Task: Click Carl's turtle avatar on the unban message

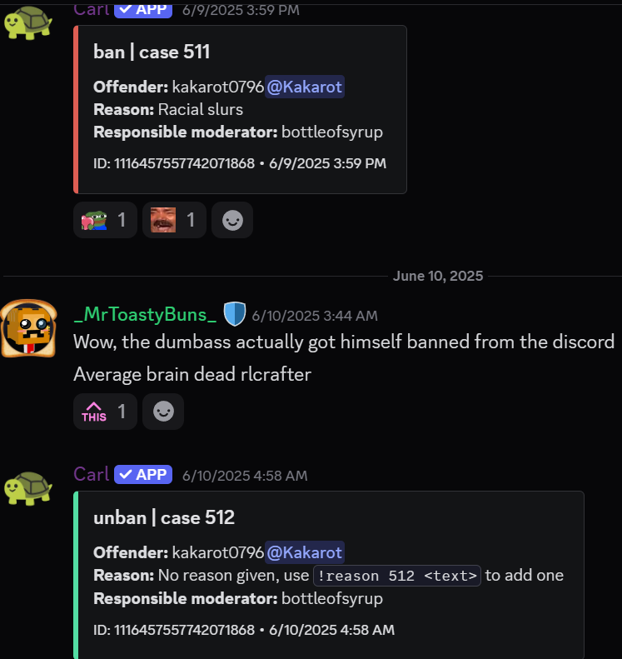Action: (x=27, y=488)
